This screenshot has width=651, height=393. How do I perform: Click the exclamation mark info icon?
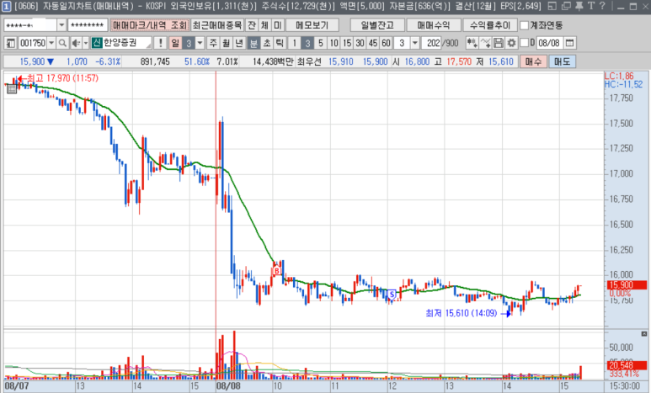click(160, 43)
